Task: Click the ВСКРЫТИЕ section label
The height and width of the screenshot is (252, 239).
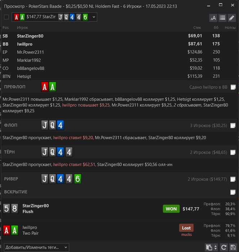Action: coord(16,192)
